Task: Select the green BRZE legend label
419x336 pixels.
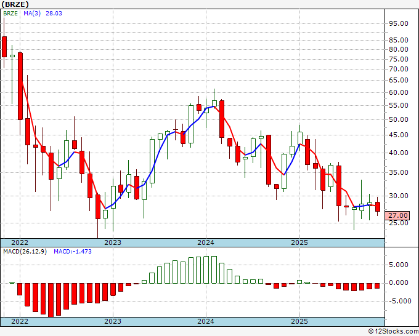Action: click(10, 13)
